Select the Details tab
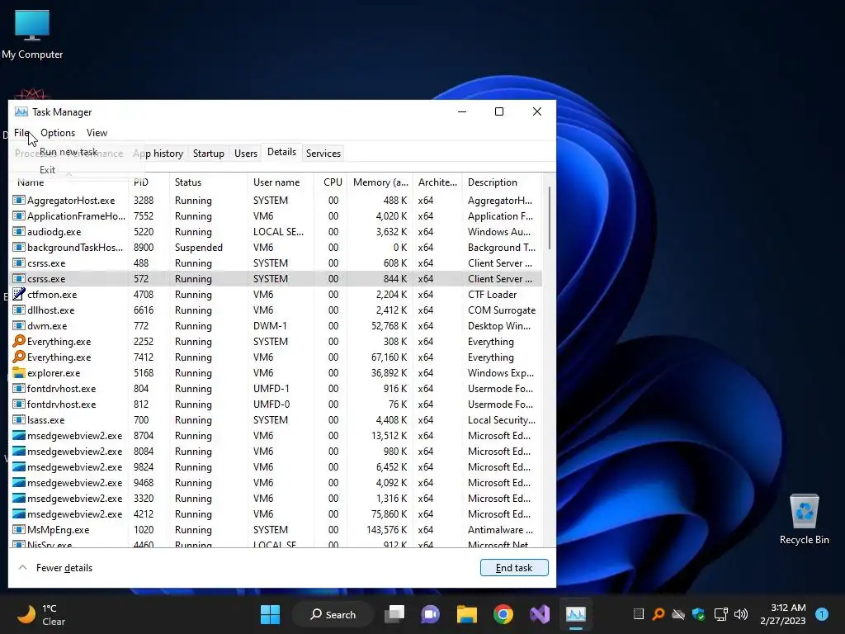Screen dimensions: 845x634 point(282,152)
